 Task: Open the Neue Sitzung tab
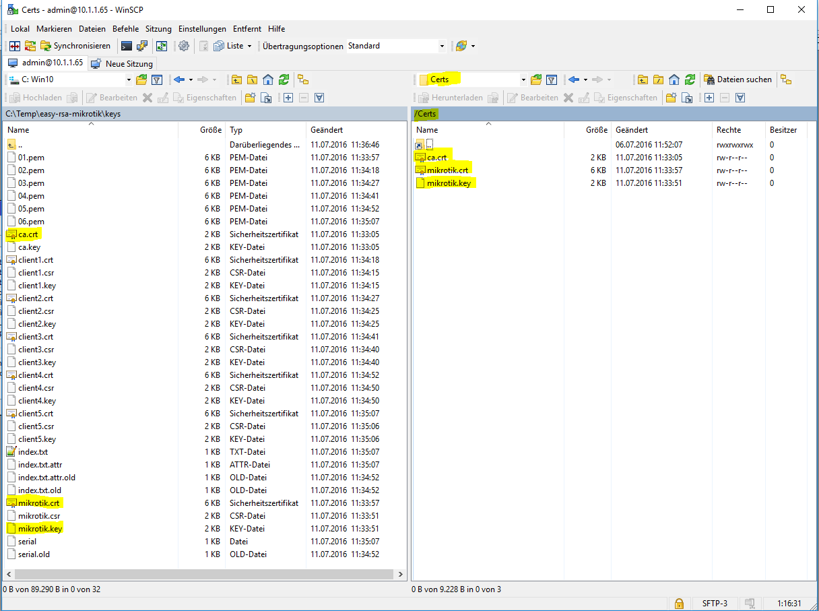coord(123,63)
